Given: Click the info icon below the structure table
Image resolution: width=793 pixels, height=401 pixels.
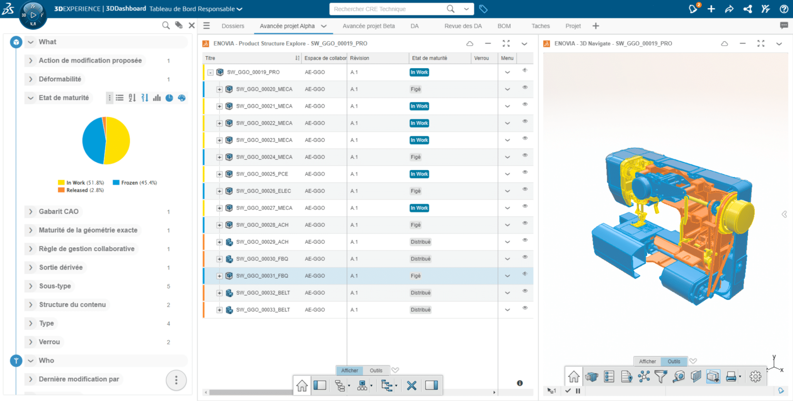Looking at the screenshot, I should (520, 383).
